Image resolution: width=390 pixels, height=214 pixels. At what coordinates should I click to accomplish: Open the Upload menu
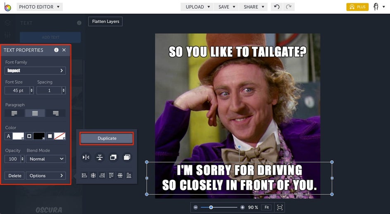[198, 7]
